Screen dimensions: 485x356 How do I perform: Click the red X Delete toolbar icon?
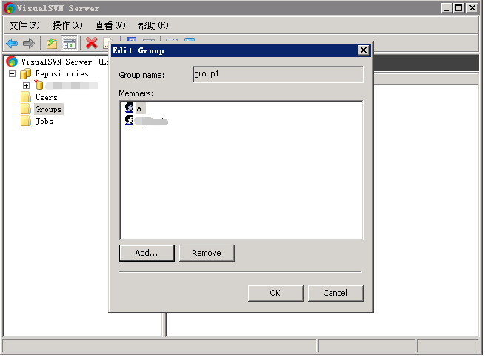92,43
